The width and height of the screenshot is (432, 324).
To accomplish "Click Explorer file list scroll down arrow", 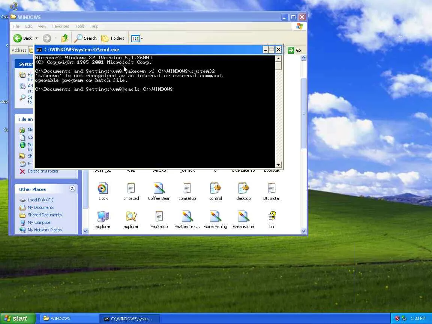I will tap(304, 231).
